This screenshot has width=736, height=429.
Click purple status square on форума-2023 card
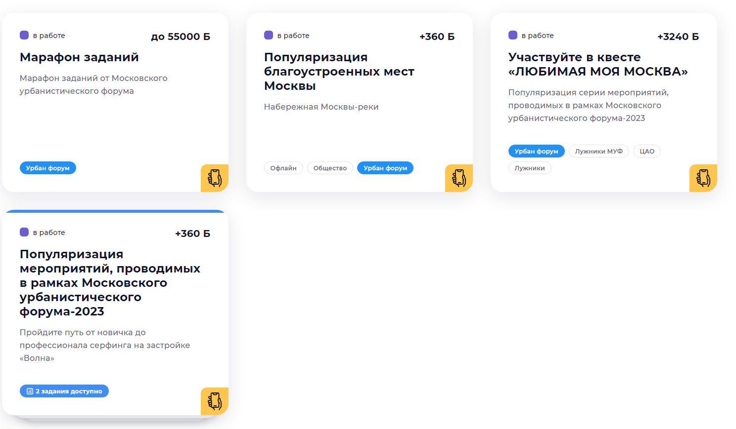coord(24,232)
